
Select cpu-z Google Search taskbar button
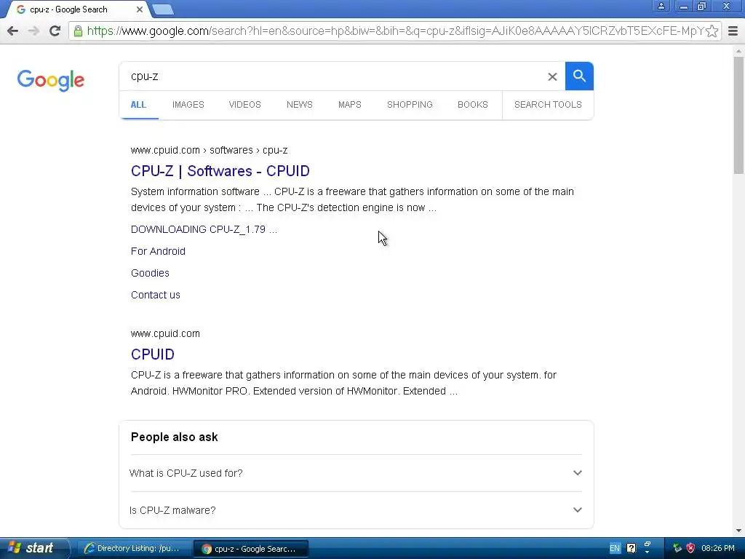pyautogui.click(x=251, y=549)
